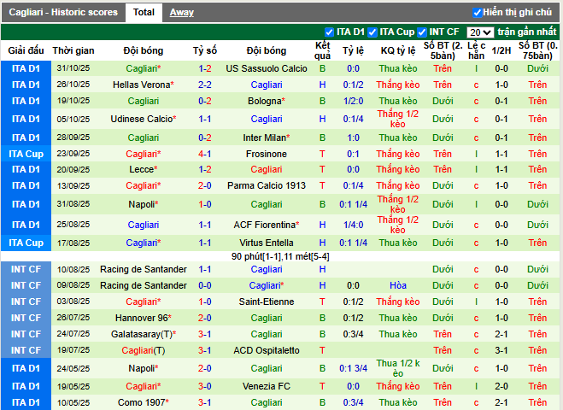
Task: Click the date 24/05/25
Action: click(73, 368)
